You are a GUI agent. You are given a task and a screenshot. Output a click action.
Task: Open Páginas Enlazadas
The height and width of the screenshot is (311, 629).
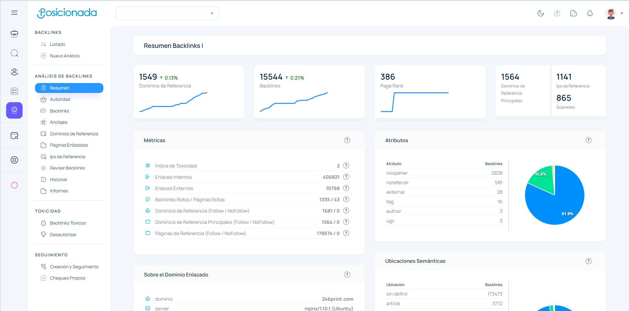(69, 145)
